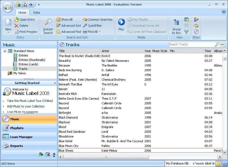The width and height of the screenshot is (228, 167).
Task: Sort by the Artist column header
Action: (122, 51)
